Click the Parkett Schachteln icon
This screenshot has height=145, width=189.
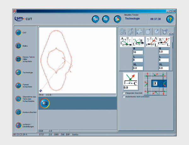(x=18, y=85)
